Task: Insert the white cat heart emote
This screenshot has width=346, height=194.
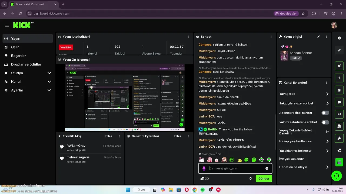Action: (x=201, y=160)
